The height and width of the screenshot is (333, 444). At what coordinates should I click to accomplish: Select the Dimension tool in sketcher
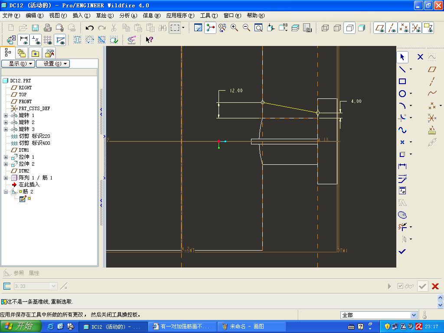(402, 166)
